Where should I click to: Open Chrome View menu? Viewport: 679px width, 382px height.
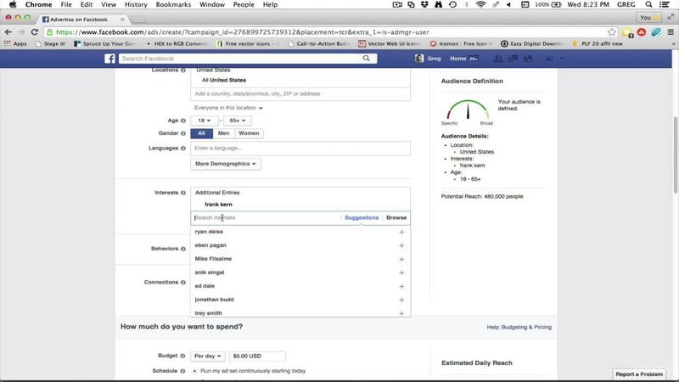point(109,4)
